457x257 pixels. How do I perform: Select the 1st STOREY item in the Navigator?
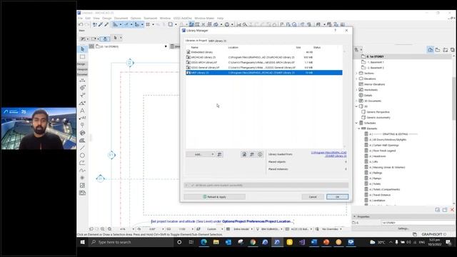click(x=376, y=56)
